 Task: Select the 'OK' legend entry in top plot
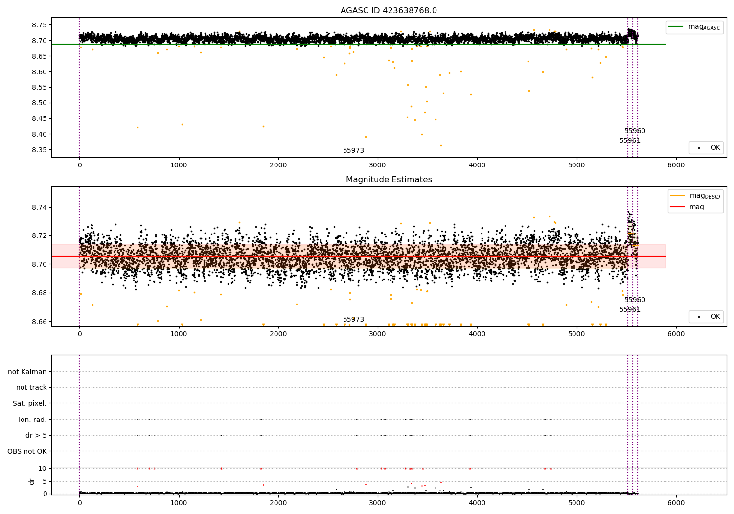click(x=707, y=148)
